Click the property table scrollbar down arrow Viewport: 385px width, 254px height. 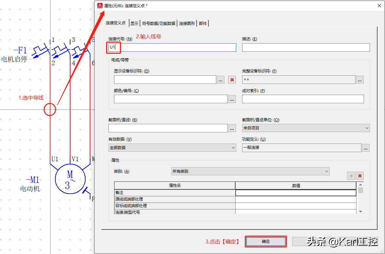(x=360, y=211)
